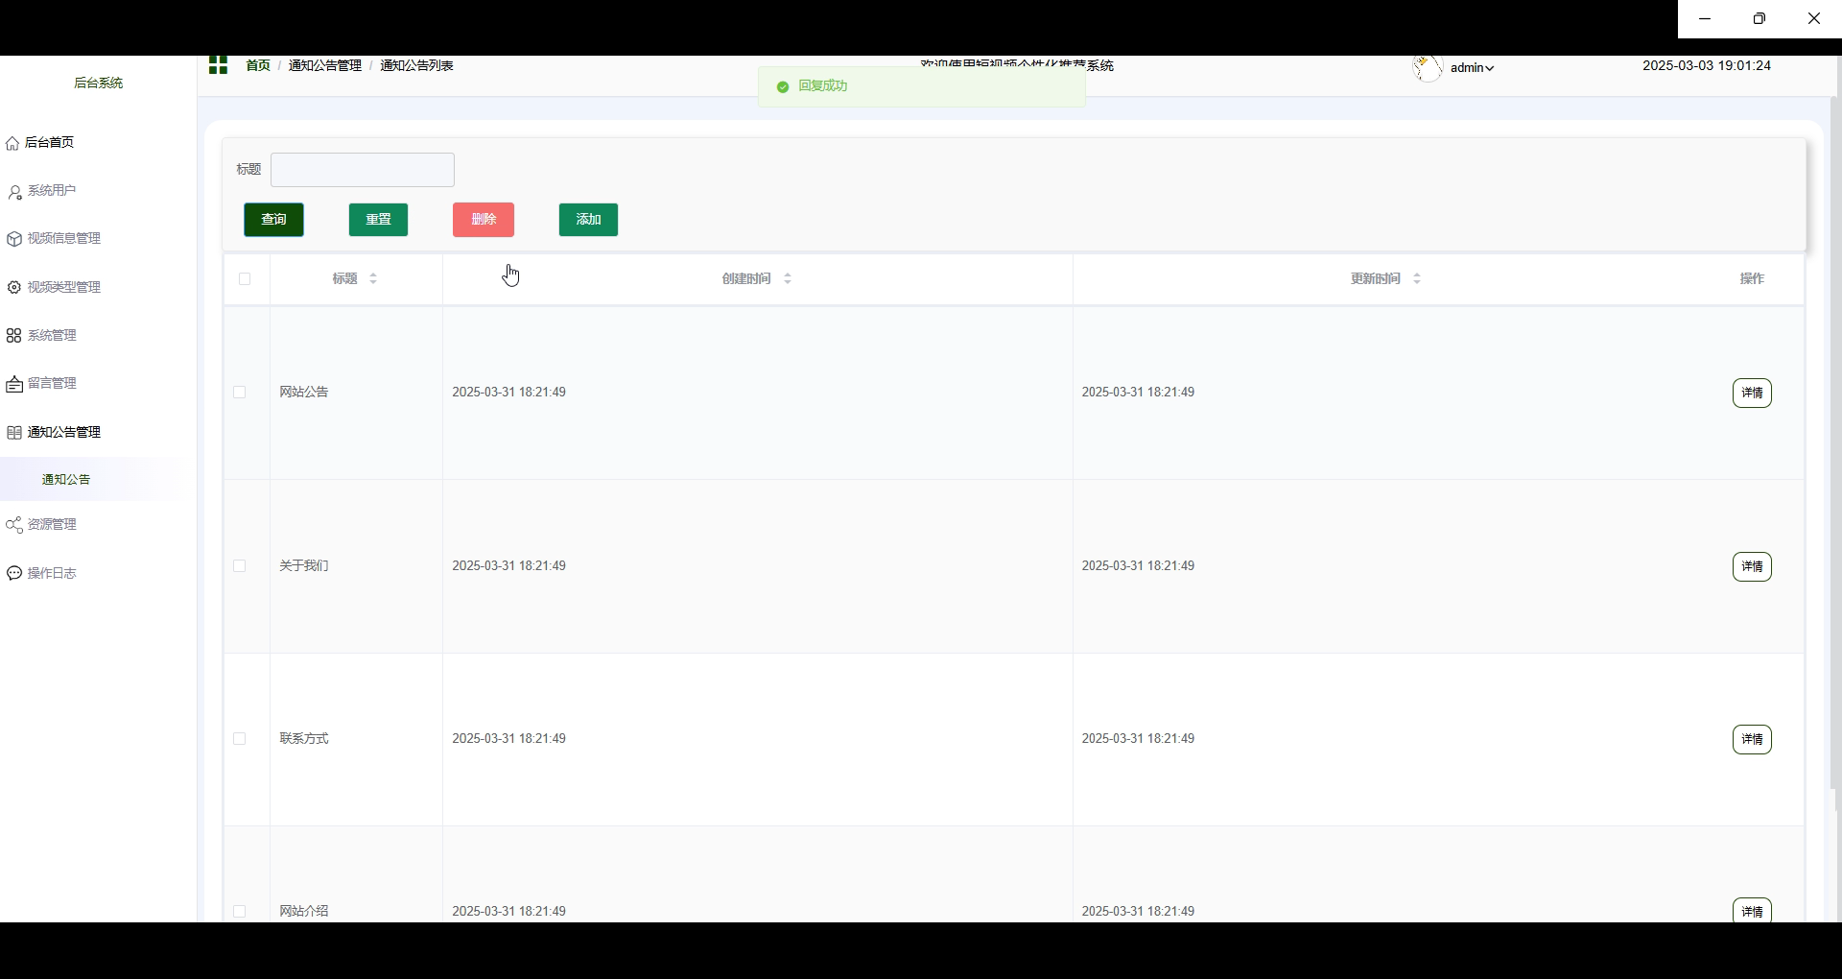The height and width of the screenshot is (979, 1842).
Task: Click the 查询 search button
Action: [x=274, y=220]
